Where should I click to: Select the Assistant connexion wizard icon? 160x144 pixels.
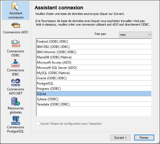tap(15, 6)
